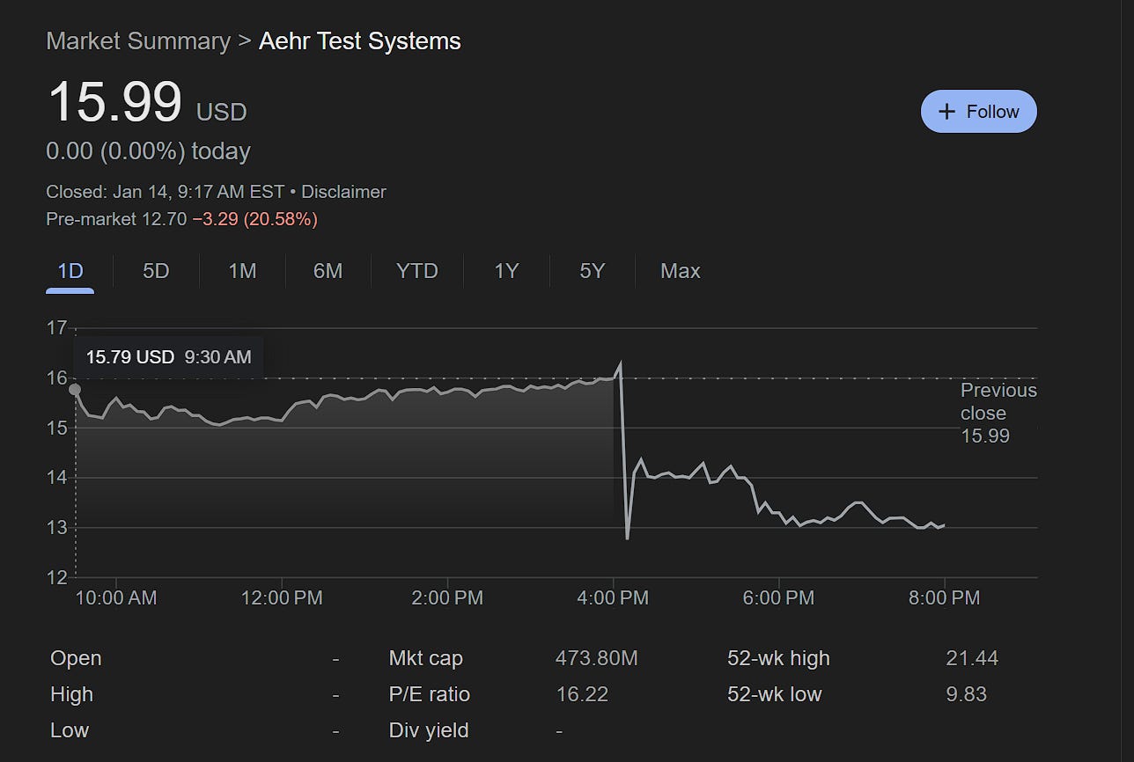Click the 4:00 PM axis label
The image size is (1134, 762).
pyautogui.click(x=614, y=598)
